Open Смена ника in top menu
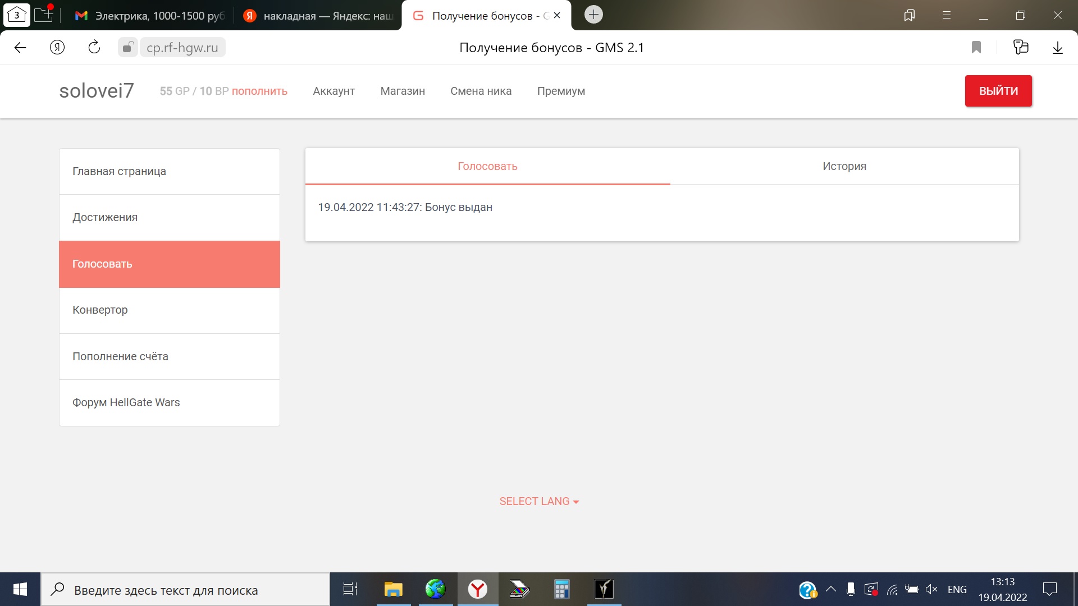1078x606 pixels. point(481,91)
